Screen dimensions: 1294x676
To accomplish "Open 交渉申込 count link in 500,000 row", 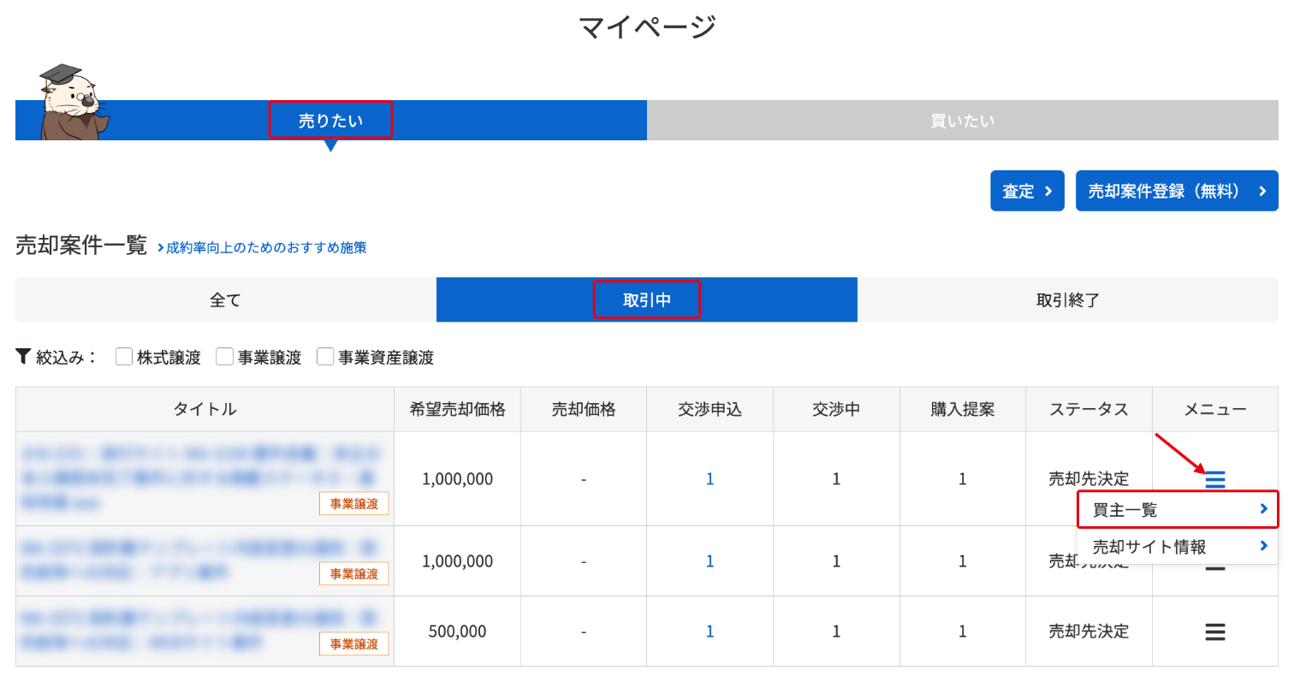I will pyautogui.click(x=709, y=632).
